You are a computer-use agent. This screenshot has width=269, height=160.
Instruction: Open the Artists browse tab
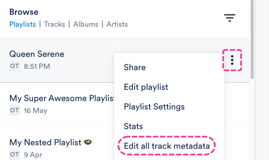coord(117,24)
